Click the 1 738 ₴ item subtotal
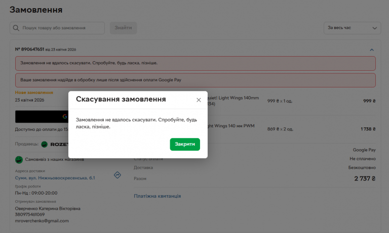The height and width of the screenshot is (233, 389). pos(368,129)
